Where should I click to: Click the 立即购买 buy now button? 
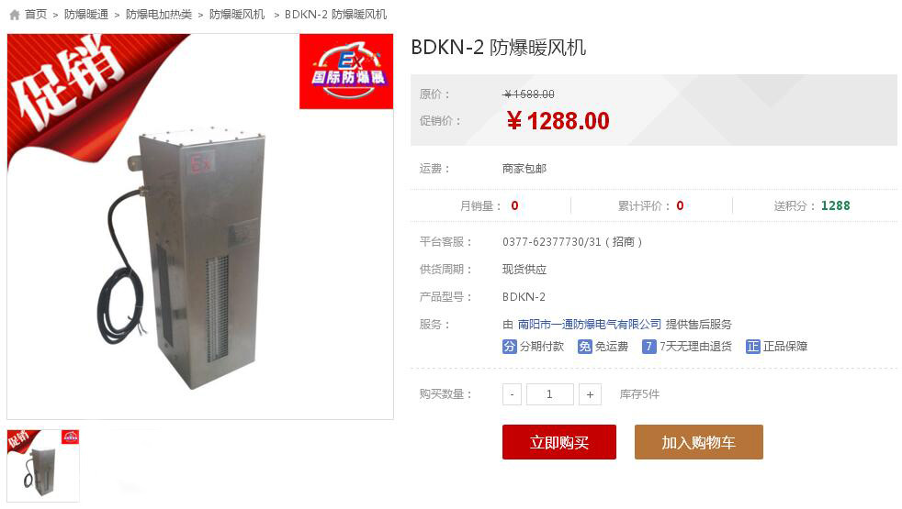point(559,442)
